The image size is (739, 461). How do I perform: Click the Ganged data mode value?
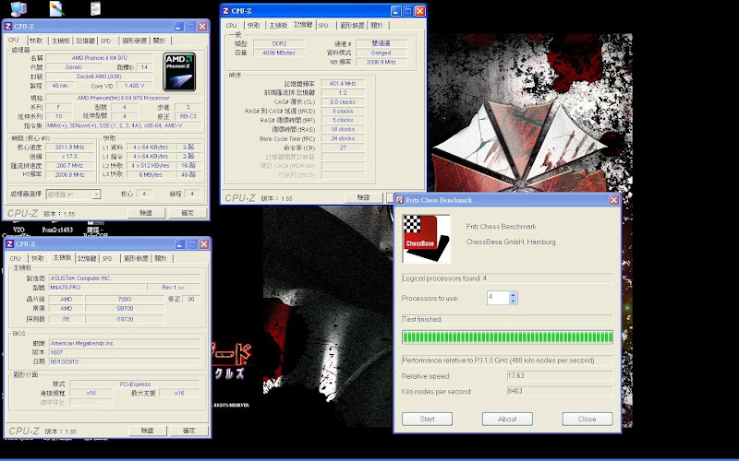coord(381,53)
